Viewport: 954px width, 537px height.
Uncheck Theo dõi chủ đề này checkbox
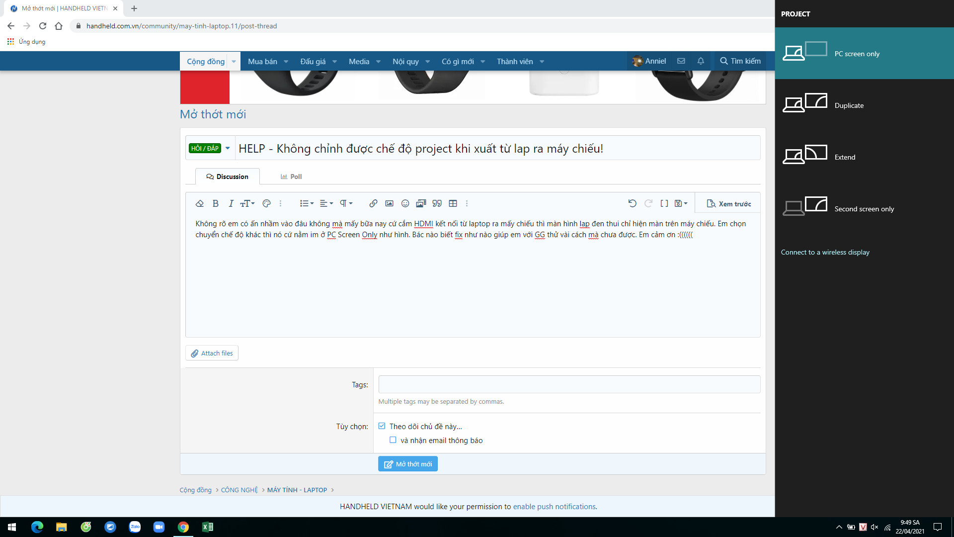382,426
